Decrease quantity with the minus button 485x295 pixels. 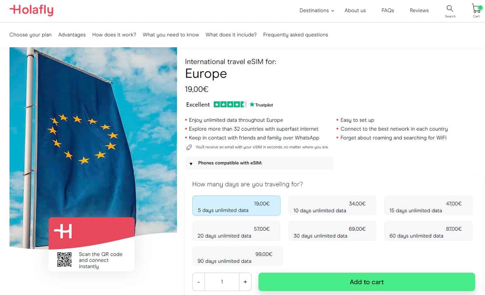point(199,282)
